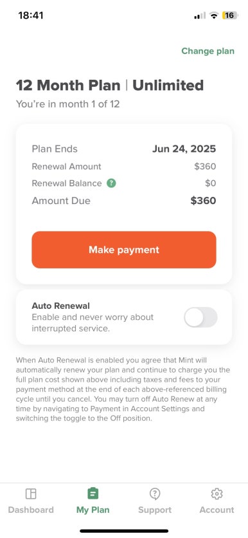248x538 pixels.
Task: Tap the cellular signal bars icon
Action: [200, 16]
